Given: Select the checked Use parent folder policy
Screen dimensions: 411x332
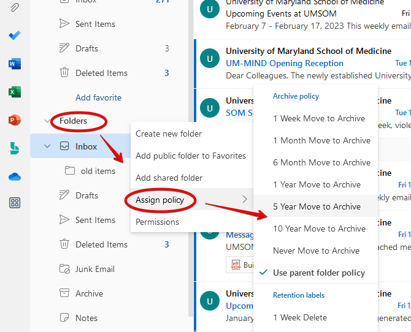Looking at the screenshot, I should [318, 273].
